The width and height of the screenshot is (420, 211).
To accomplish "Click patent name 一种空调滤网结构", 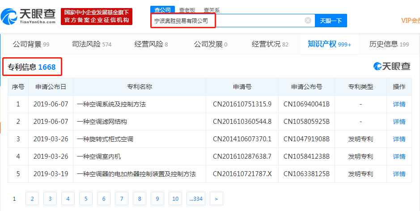I will (x=102, y=122).
